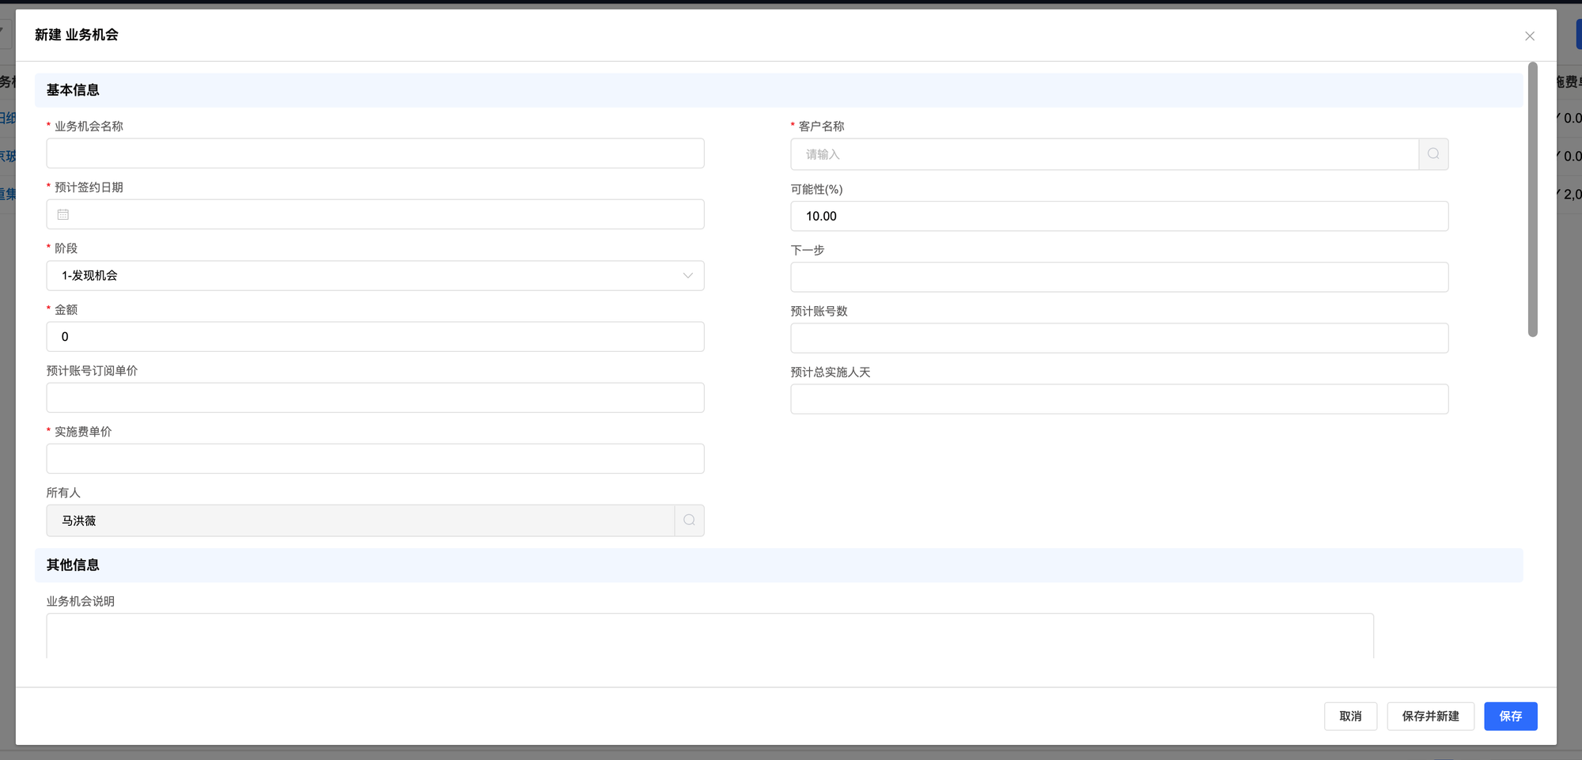
Task: Click the customer name search icon
Action: (1433, 154)
